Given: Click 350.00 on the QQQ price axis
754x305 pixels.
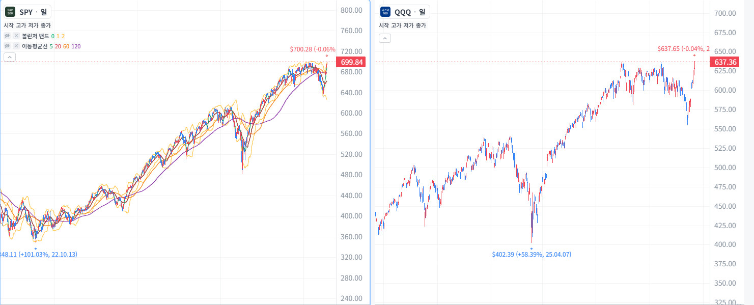Looking at the screenshot, I should pyautogui.click(x=725, y=283).
